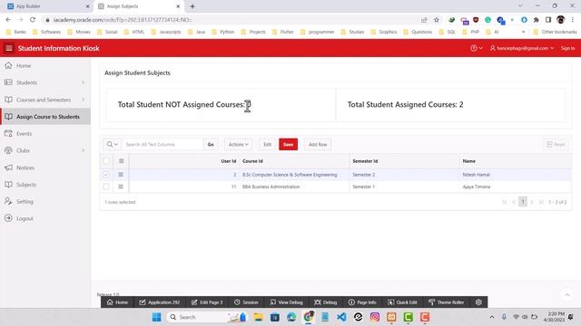581x326 pixels.
Task: Click the Sign In link
Action: coord(567,48)
